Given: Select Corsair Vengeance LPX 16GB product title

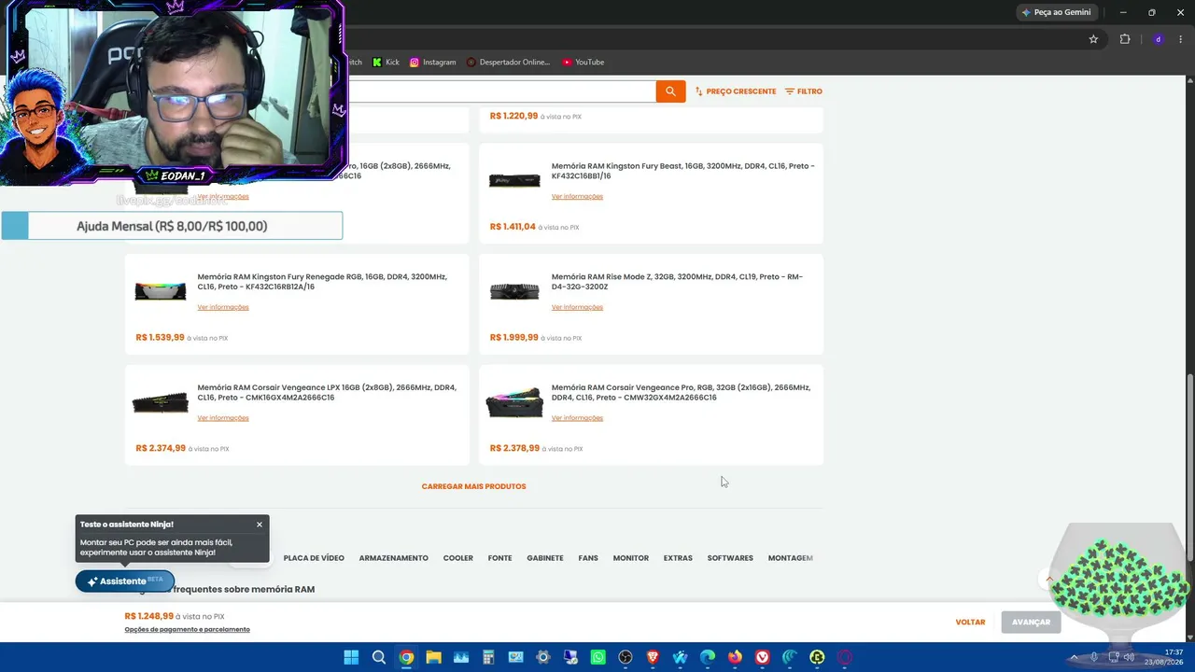Looking at the screenshot, I should [x=327, y=393].
